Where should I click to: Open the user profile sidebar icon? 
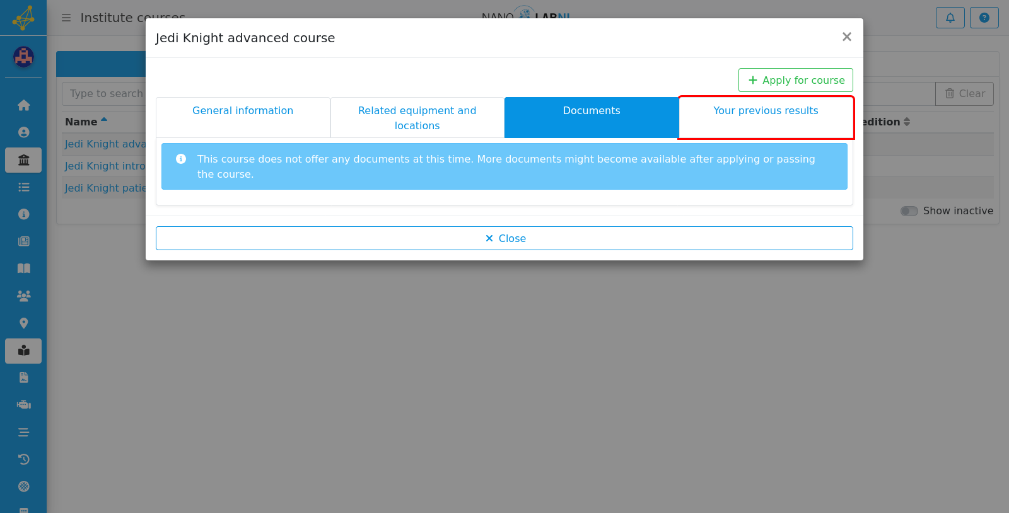click(23, 132)
